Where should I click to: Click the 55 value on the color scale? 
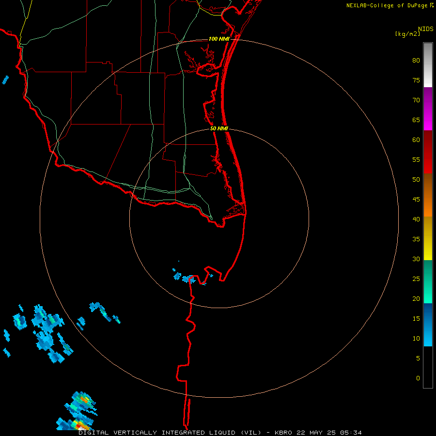[x=416, y=160]
